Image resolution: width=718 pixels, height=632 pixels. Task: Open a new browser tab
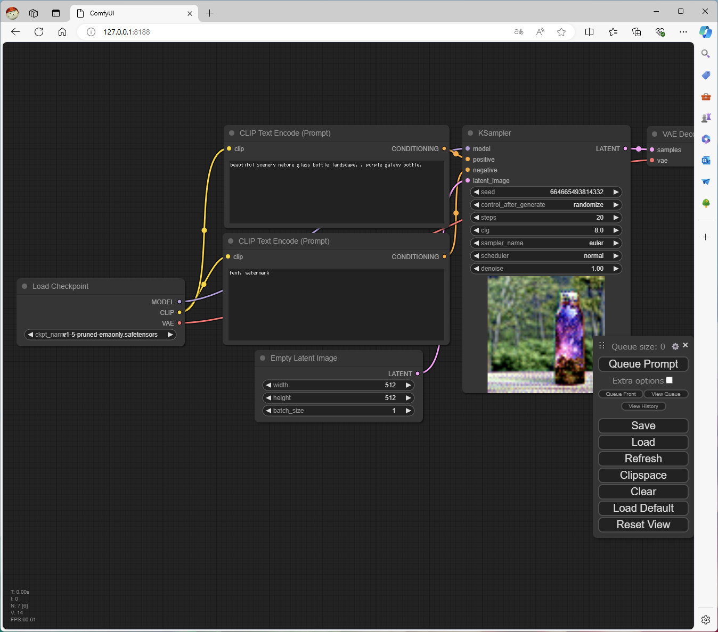(x=210, y=13)
